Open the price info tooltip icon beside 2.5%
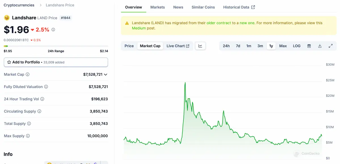340x164 pixels. click(x=53, y=29)
